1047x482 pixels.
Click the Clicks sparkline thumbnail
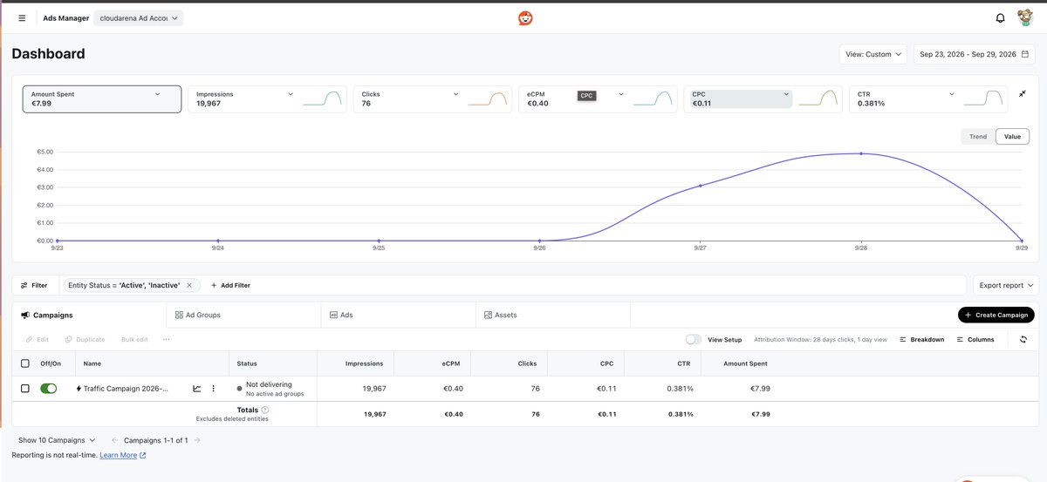pyautogui.click(x=488, y=98)
